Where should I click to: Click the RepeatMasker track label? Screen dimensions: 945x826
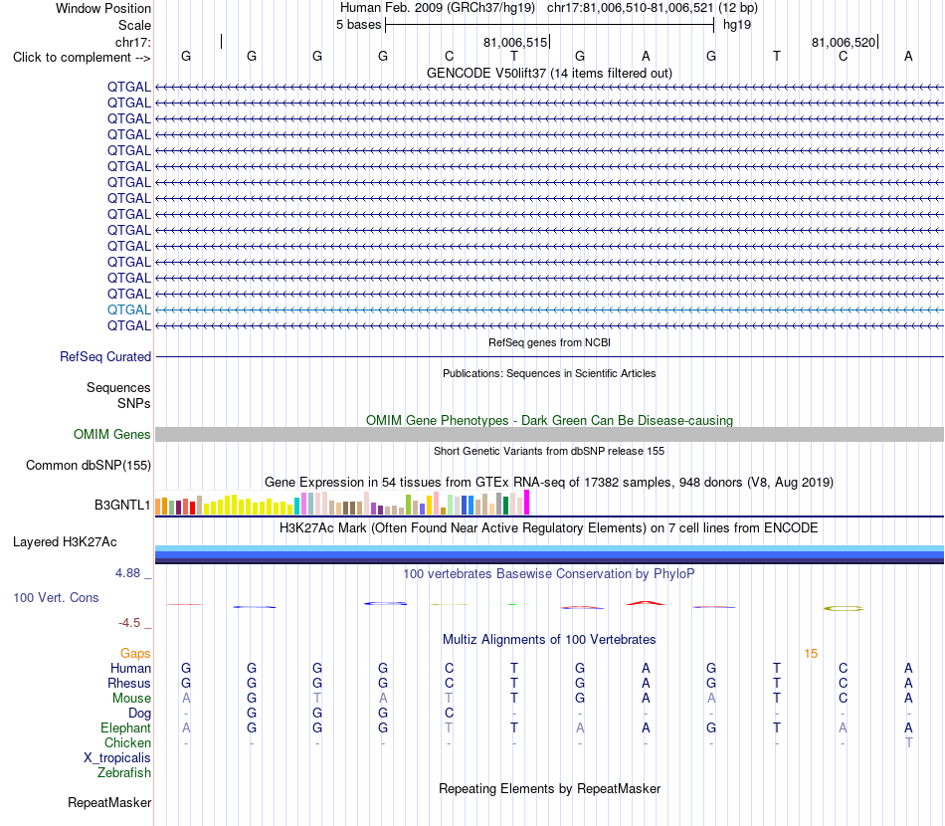pos(109,802)
